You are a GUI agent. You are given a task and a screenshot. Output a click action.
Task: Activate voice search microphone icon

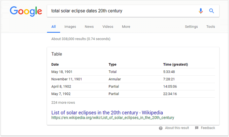click(201, 11)
